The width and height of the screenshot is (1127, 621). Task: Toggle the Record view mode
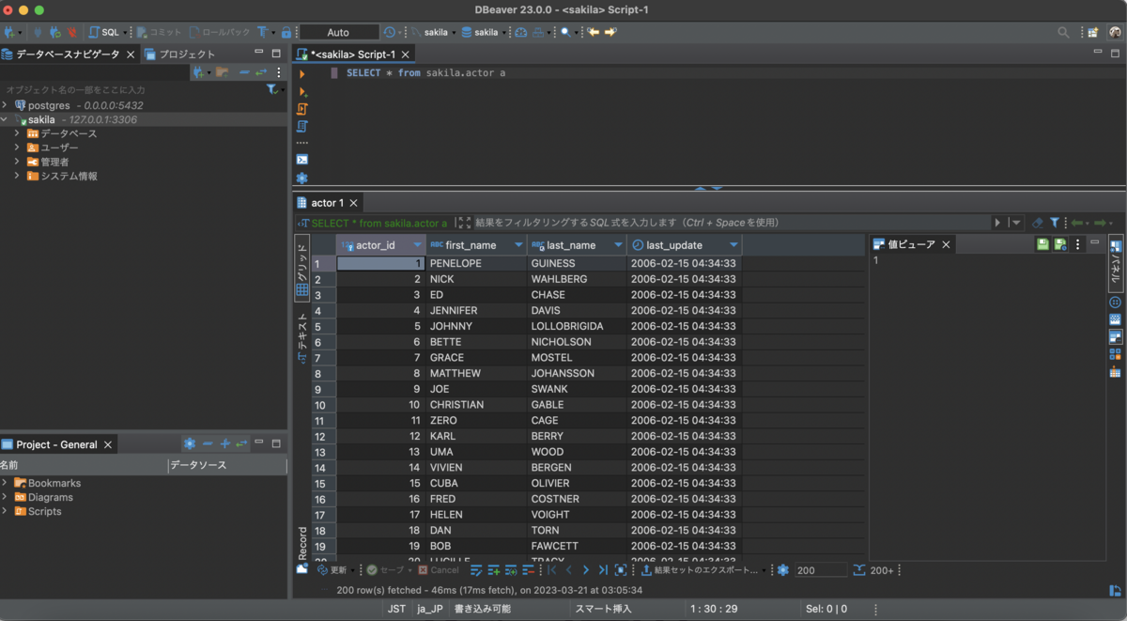click(302, 551)
